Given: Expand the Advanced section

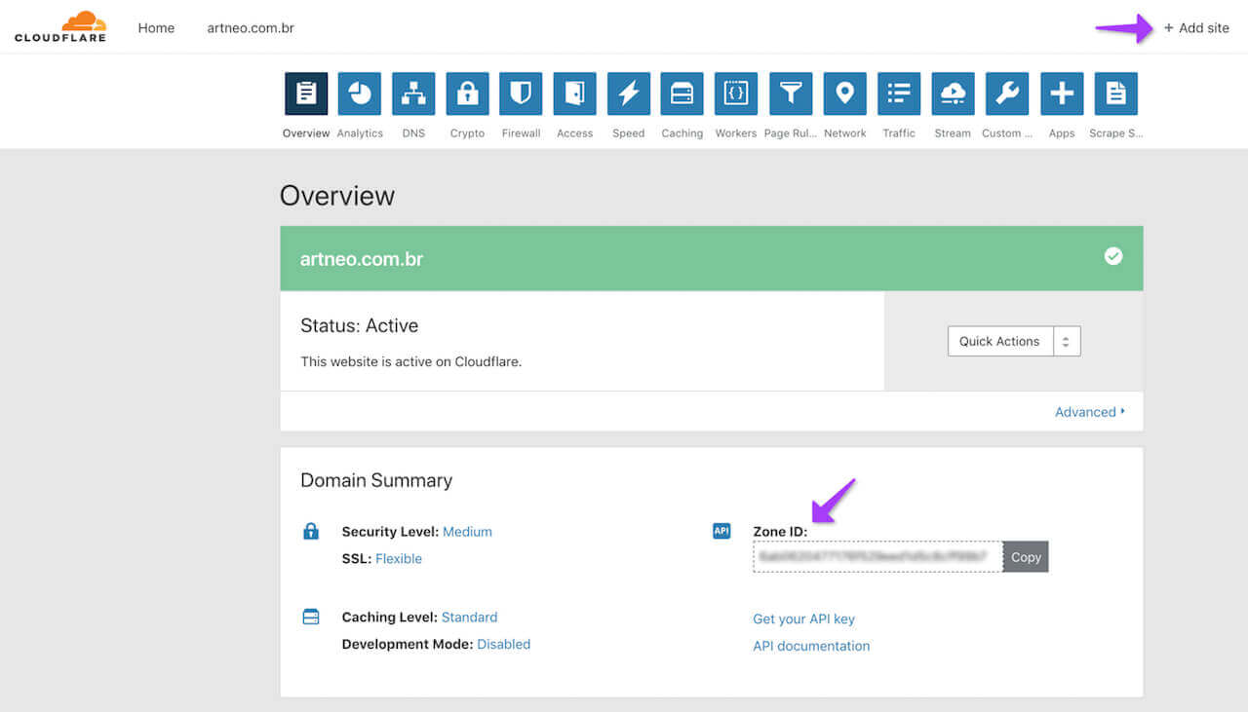Looking at the screenshot, I should [1090, 412].
